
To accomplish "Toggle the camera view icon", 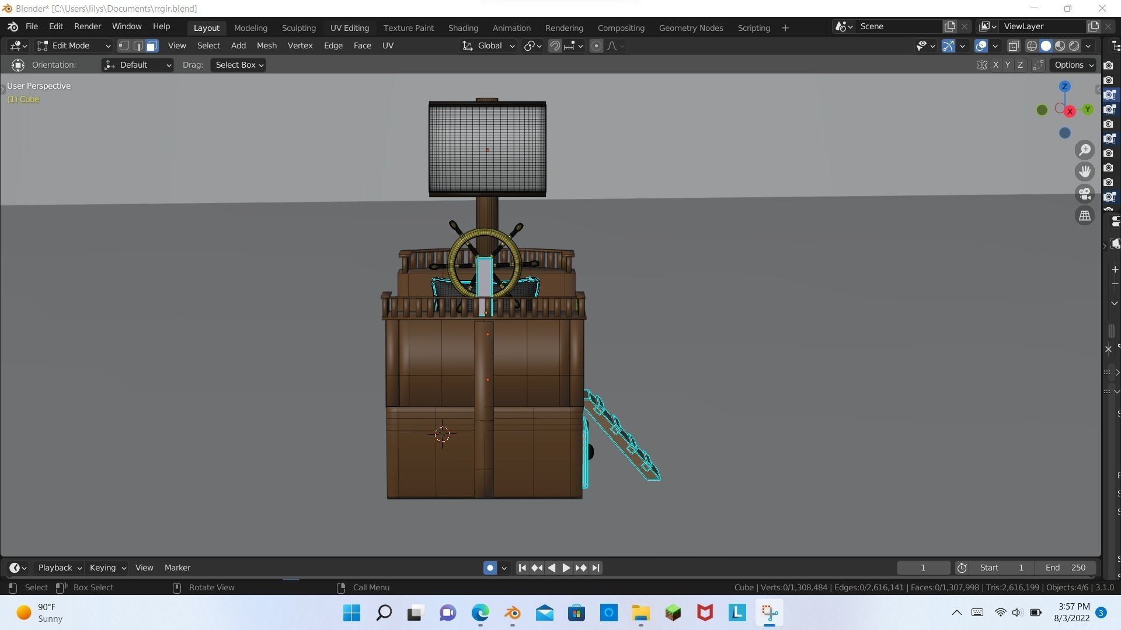I will pyautogui.click(x=1085, y=194).
